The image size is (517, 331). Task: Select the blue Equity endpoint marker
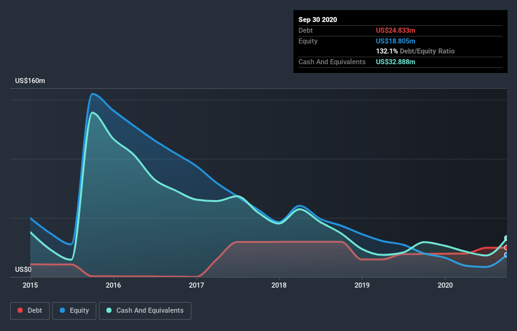507,255
